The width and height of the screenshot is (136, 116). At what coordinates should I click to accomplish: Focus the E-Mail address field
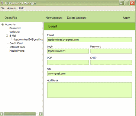(89, 40)
